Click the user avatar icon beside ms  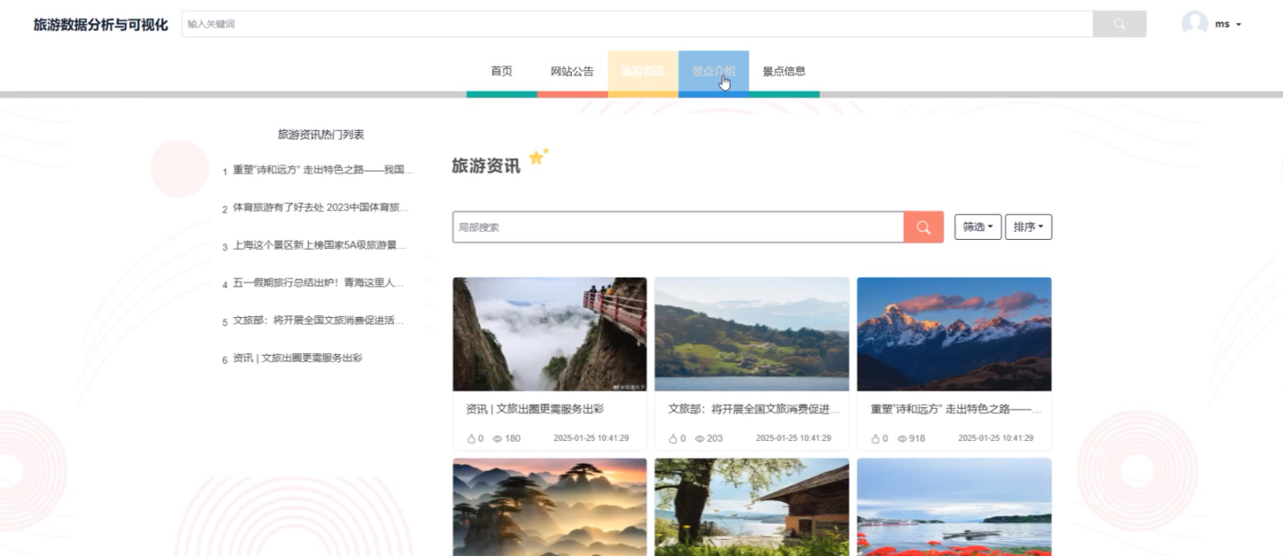click(1194, 24)
